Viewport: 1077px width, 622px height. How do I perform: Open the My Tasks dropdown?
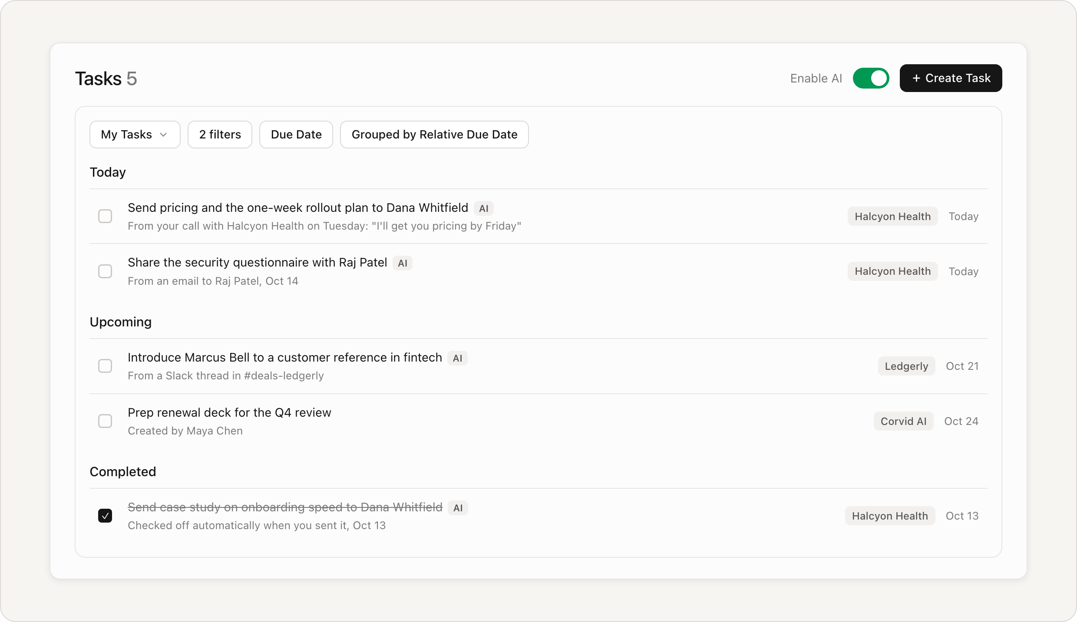point(135,135)
